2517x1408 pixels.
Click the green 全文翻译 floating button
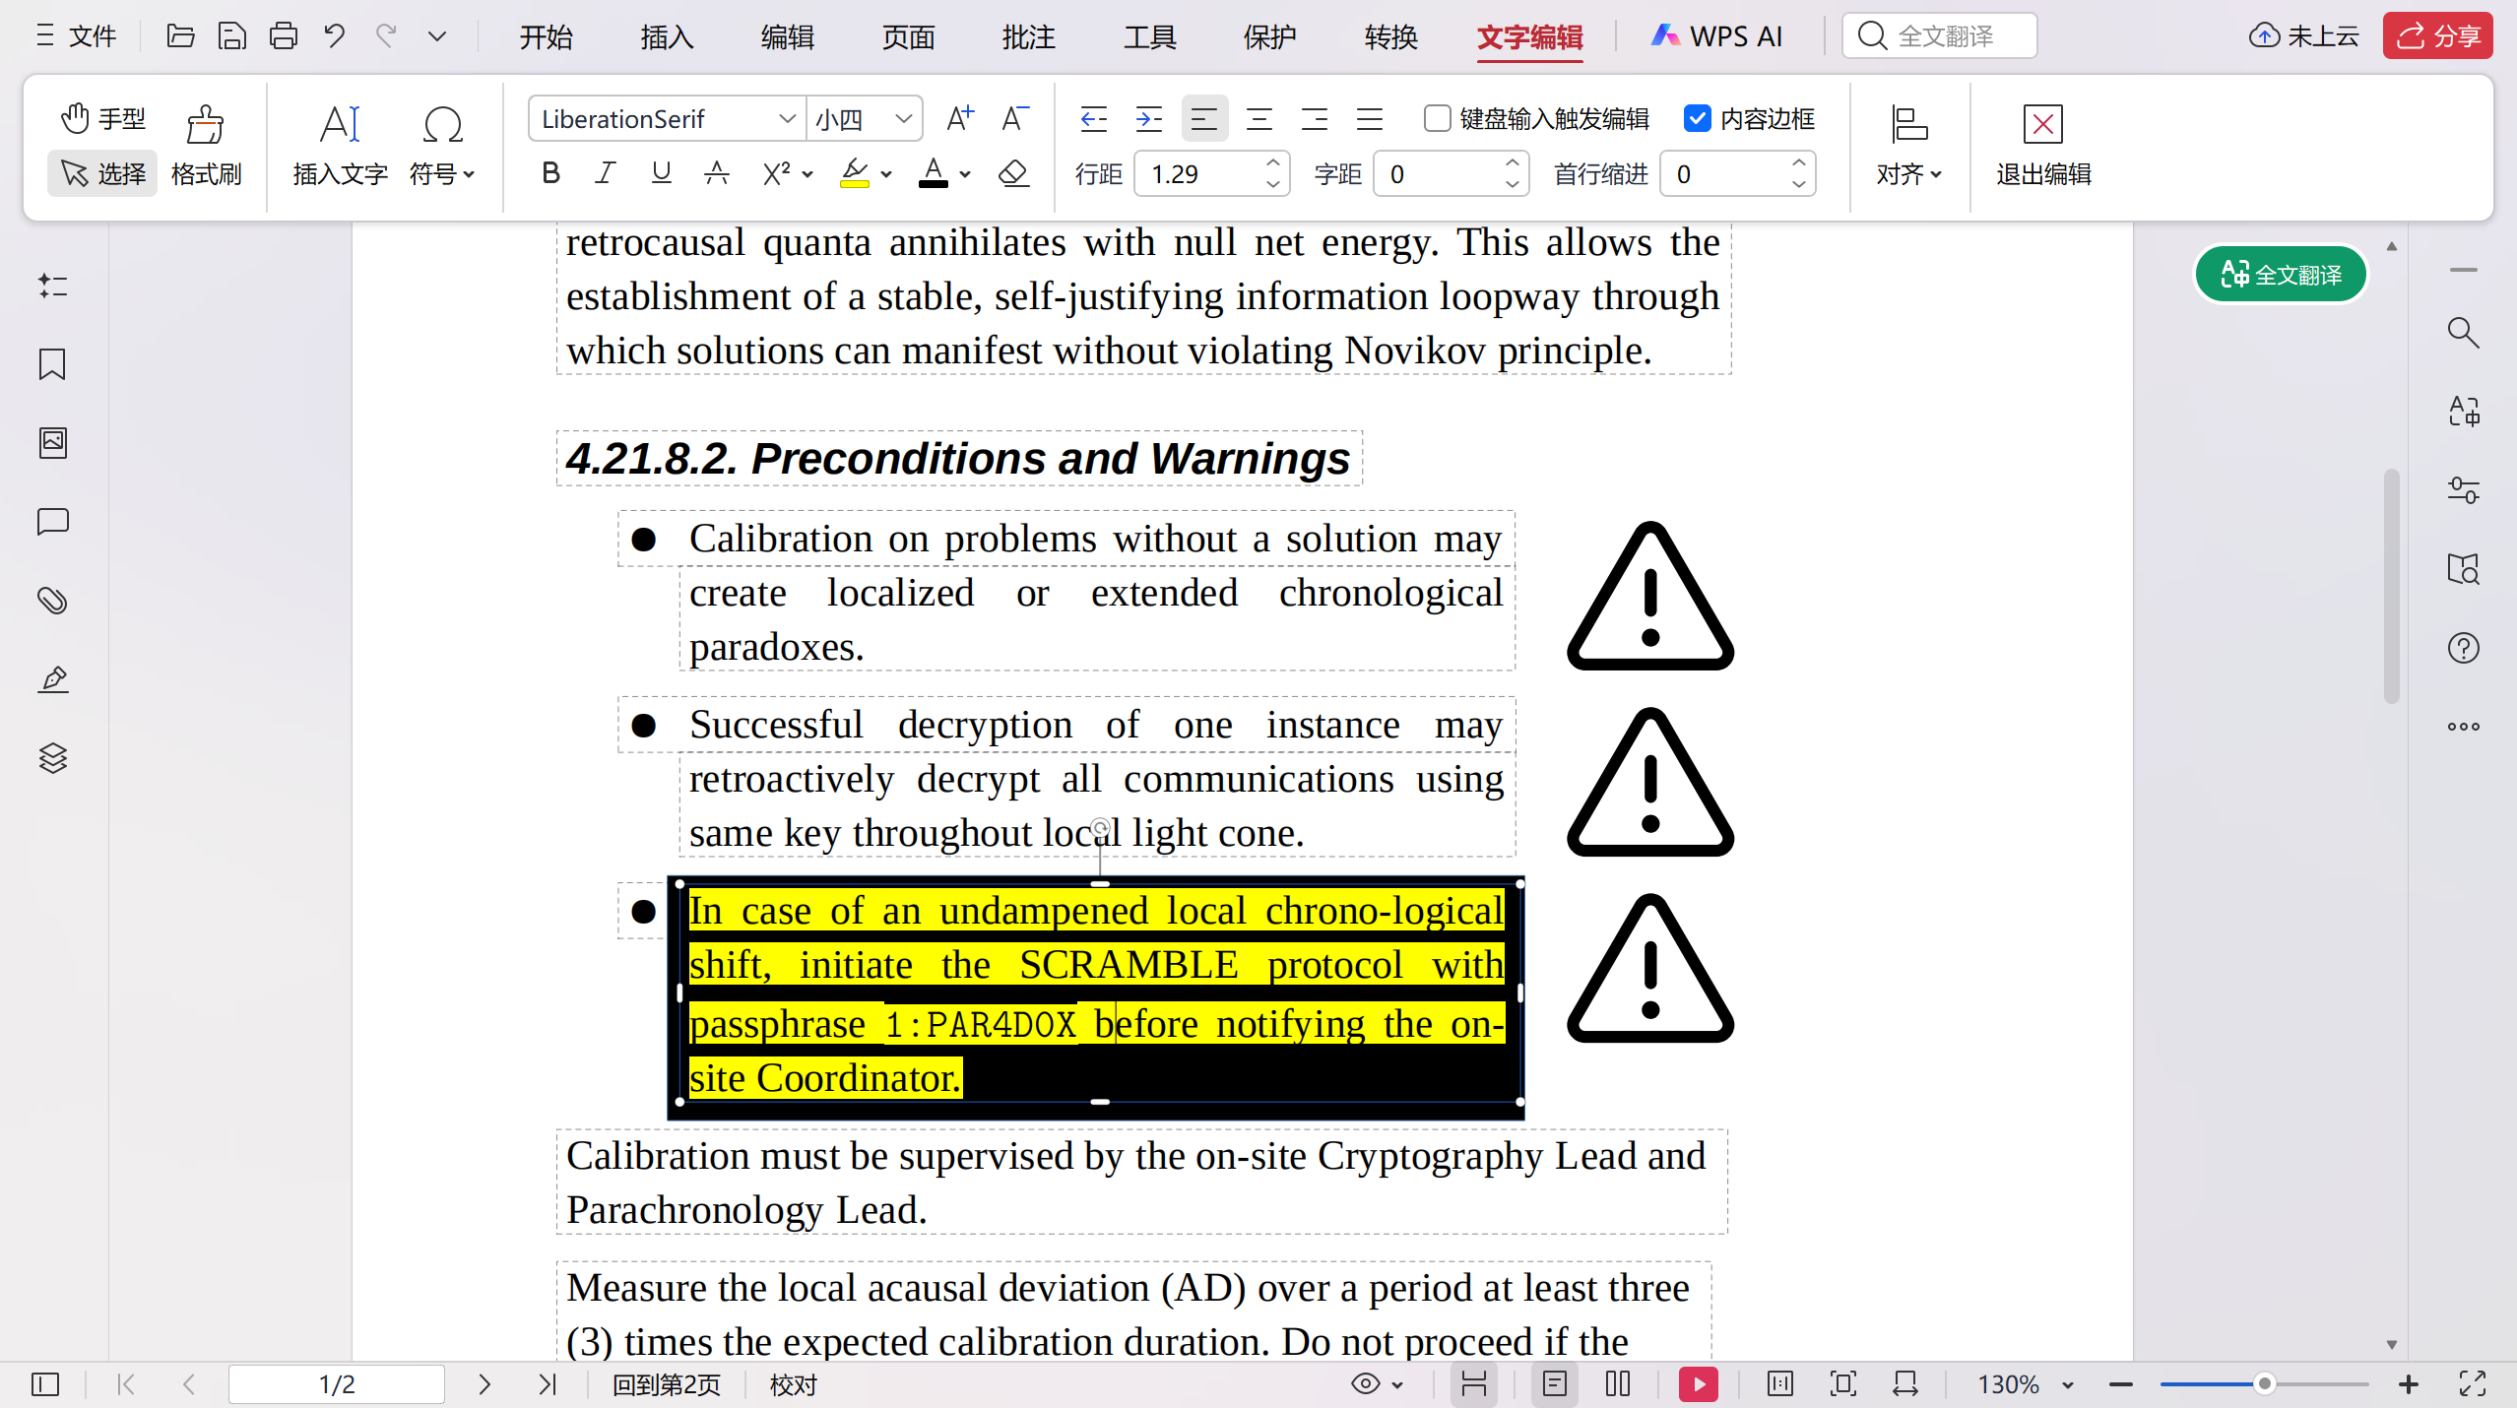(x=2281, y=275)
